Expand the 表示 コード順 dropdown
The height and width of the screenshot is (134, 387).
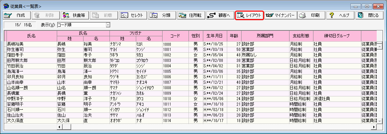click(x=108, y=25)
